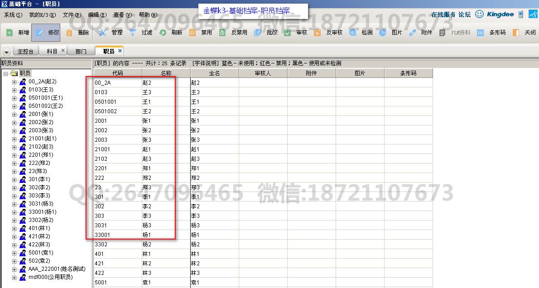Click the 在线服务 link
The height and width of the screenshot is (288, 539).
pyautogui.click(x=443, y=14)
